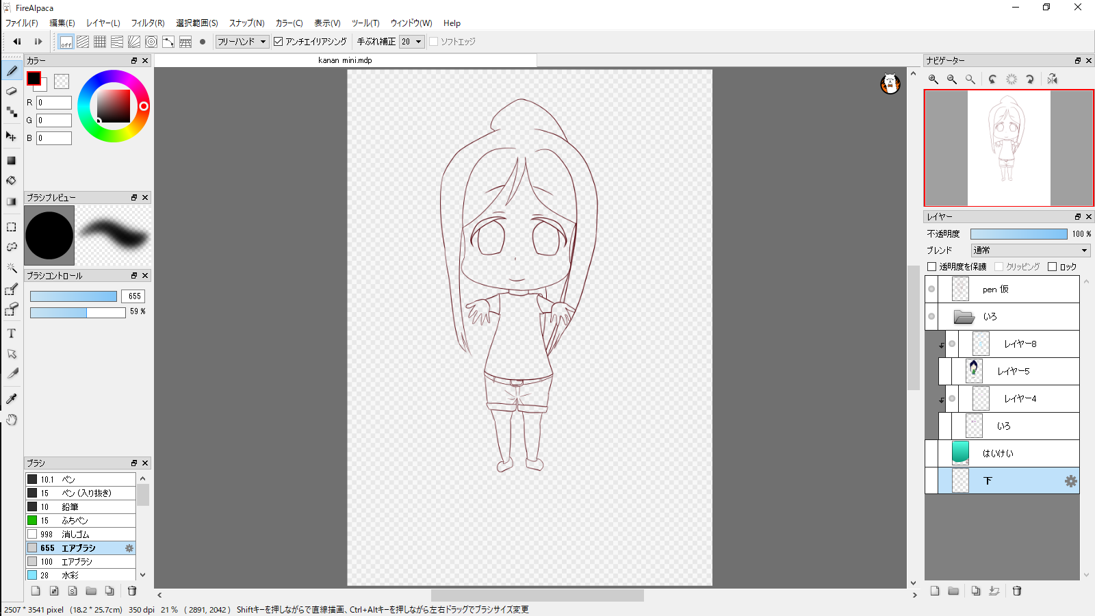Image resolution: width=1095 pixels, height=616 pixels.
Task: Tick the ロック checkbox in the layer panel
Action: pos(1053,267)
